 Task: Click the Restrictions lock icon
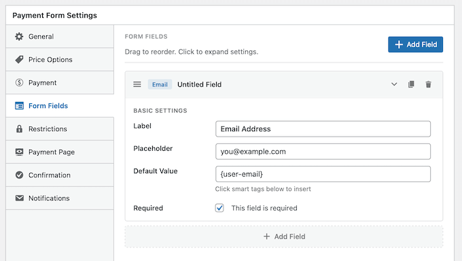coord(19,129)
